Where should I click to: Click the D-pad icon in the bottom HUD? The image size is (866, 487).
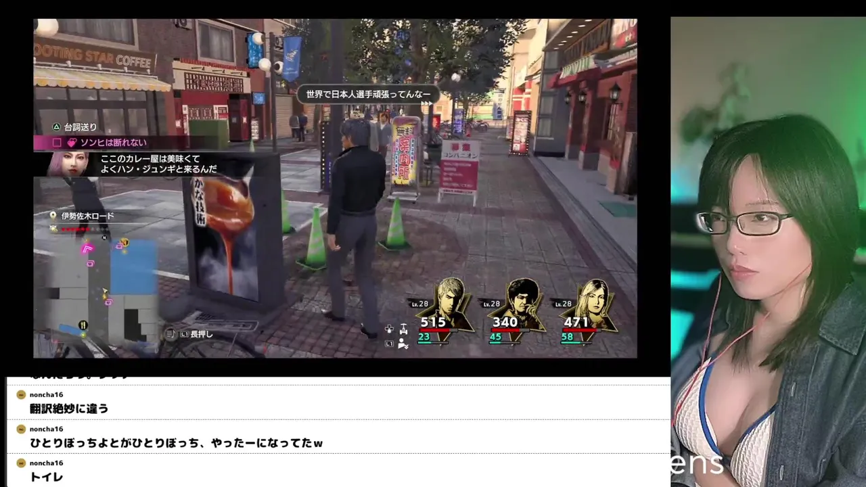tap(390, 329)
